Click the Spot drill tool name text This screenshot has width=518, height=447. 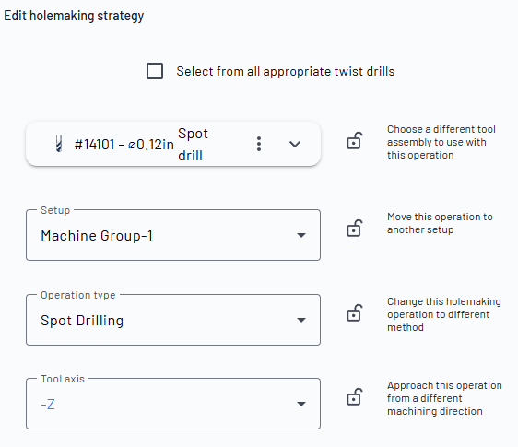[193, 145]
